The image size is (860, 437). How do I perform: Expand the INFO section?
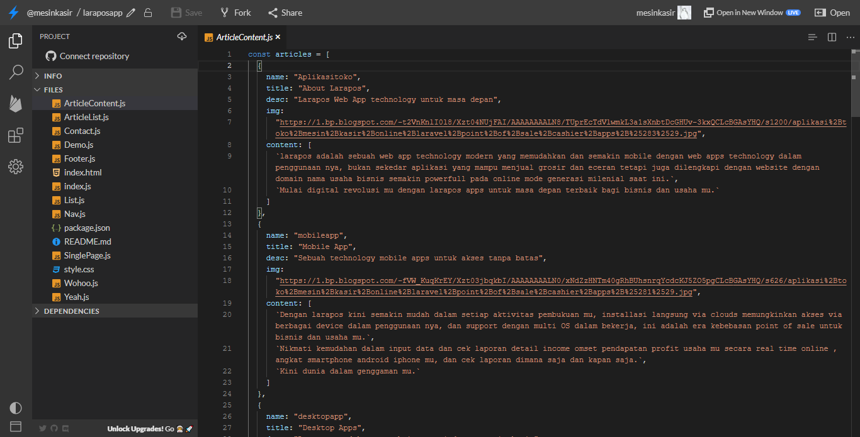click(115, 76)
